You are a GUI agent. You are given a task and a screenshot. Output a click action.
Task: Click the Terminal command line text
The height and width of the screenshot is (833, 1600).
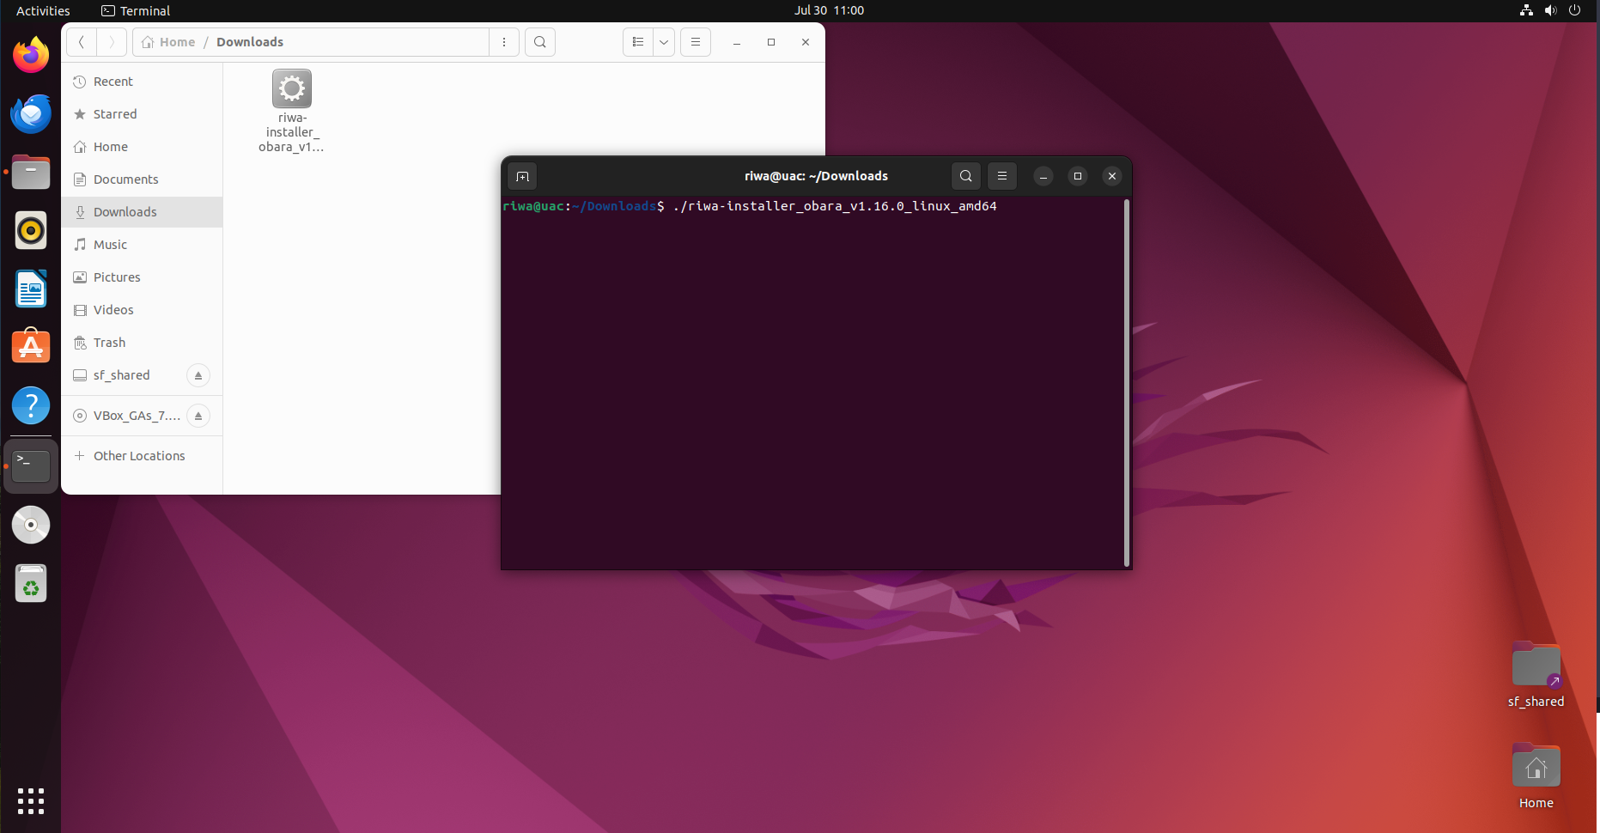point(835,206)
